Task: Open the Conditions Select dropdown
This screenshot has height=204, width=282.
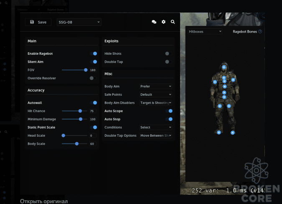Action: pos(155,127)
